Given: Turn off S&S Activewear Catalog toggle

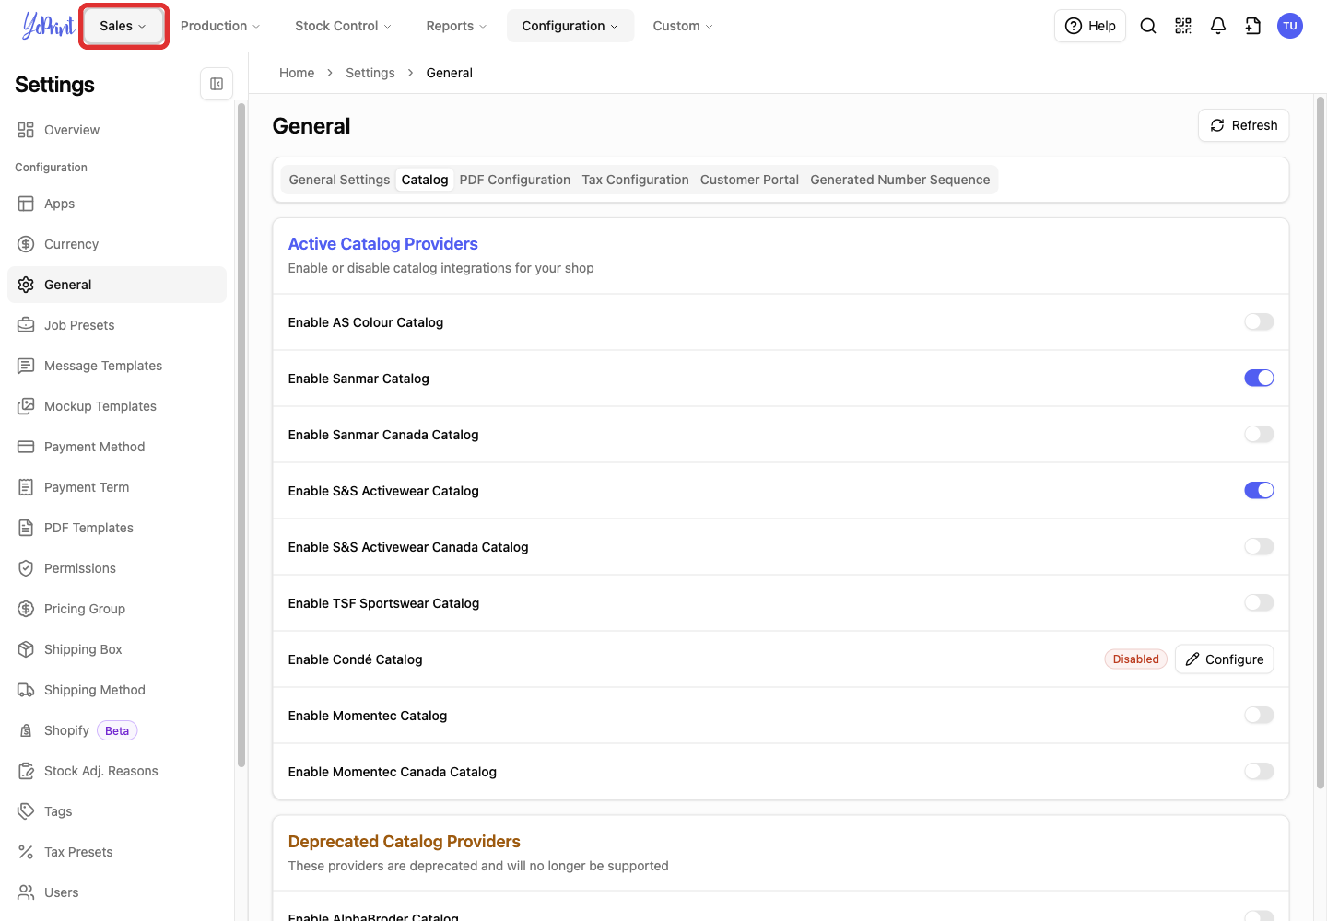Looking at the screenshot, I should pyautogui.click(x=1259, y=490).
